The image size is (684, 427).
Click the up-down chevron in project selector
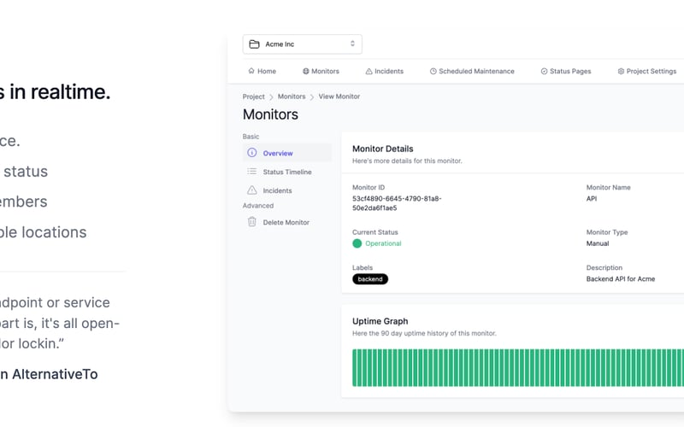(352, 44)
